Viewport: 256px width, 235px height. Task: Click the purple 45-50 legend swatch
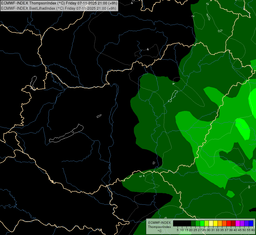pyautogui.click(x=242, y=223)
